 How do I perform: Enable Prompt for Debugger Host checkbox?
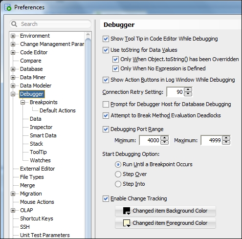(x=106, y=105)
